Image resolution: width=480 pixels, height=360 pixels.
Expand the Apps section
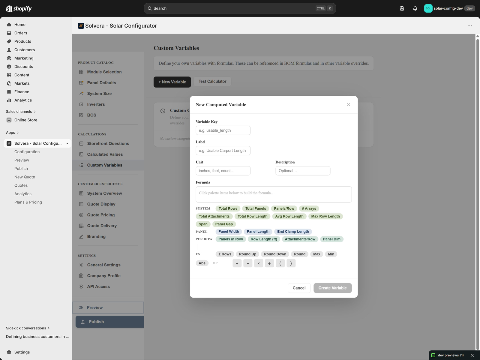tap(12, 133)
